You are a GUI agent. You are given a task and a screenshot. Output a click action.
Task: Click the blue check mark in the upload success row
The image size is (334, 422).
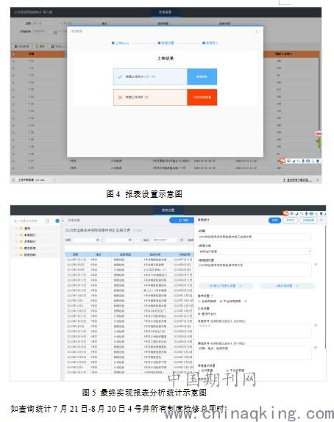point(120,76)
